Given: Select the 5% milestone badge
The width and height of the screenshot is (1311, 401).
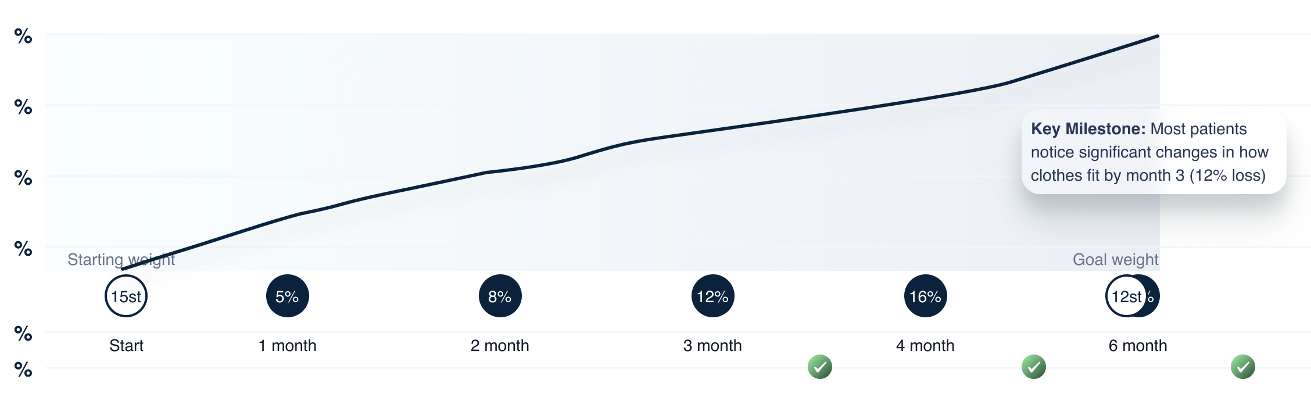Looking at the screenshot, I should point(288,296).
